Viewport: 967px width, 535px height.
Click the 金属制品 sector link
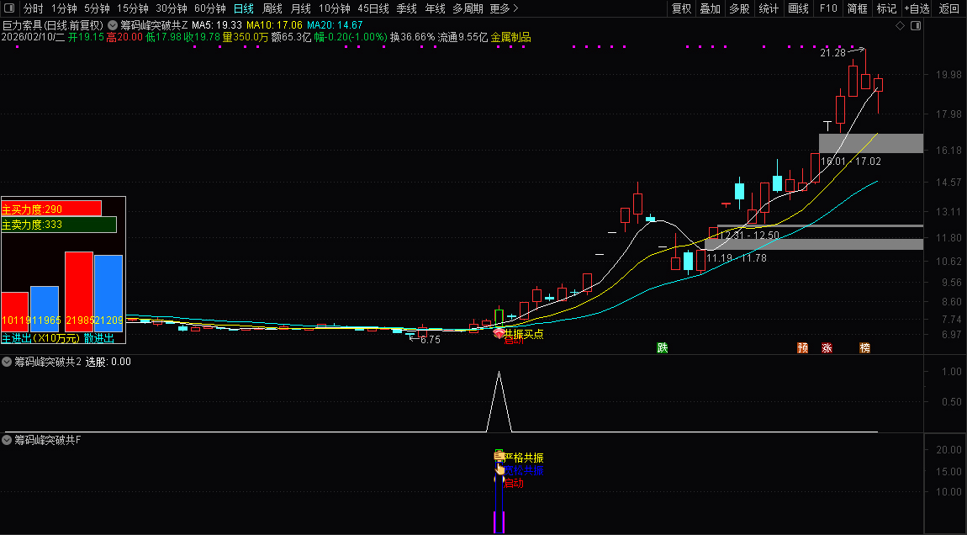tap(510, 37)
